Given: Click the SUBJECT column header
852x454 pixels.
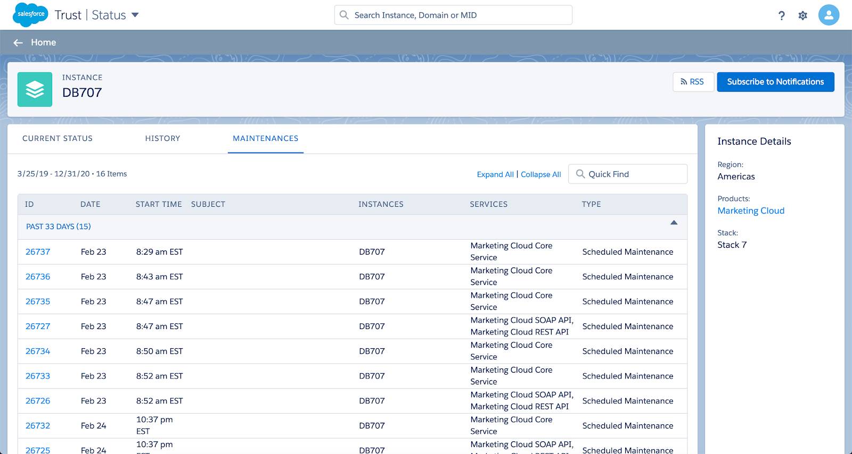Looking at the screenshot, I should (208, 204).
